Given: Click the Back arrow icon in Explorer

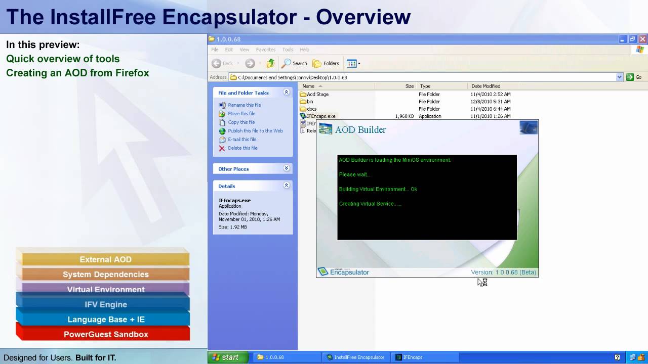Looking at the screenshot, I should pos(216,63).
